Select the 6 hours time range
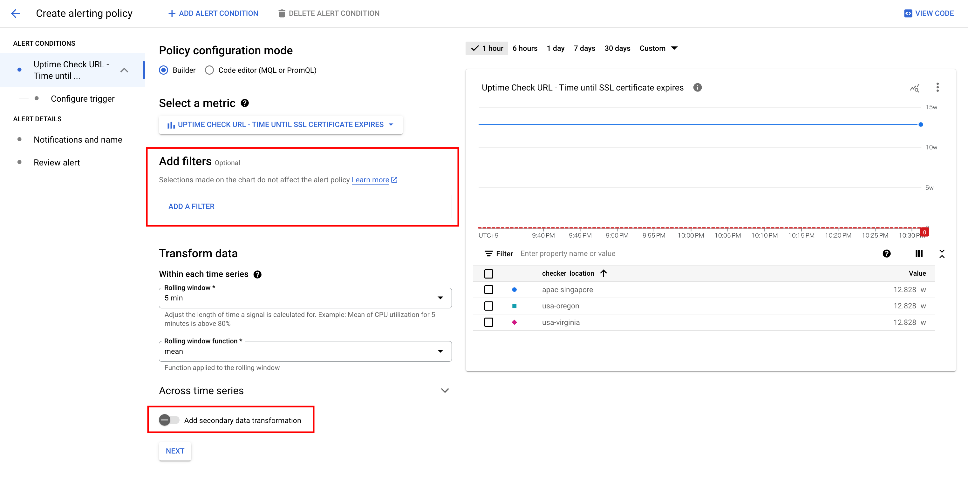Screen dimensions: 968x491 525,49
